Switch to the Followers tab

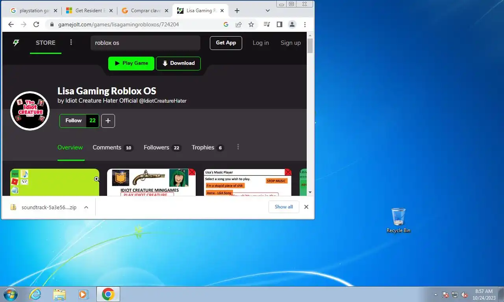[x=162, y=147]
